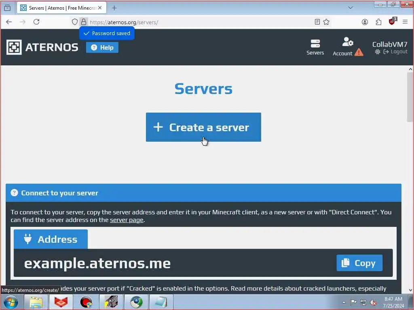414x310 pixels.
Task: Click the site padlock icon
Action: point(84,22)
